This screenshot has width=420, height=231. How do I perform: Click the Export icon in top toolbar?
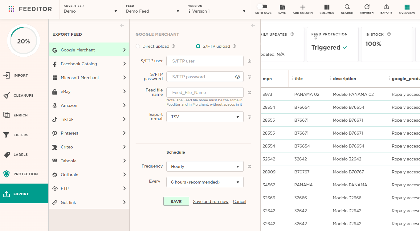coord(386,7)
